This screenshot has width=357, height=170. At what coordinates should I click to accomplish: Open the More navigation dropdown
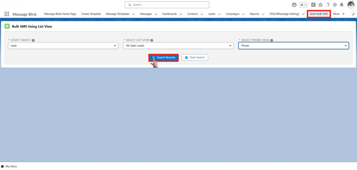tap(339, 14)
